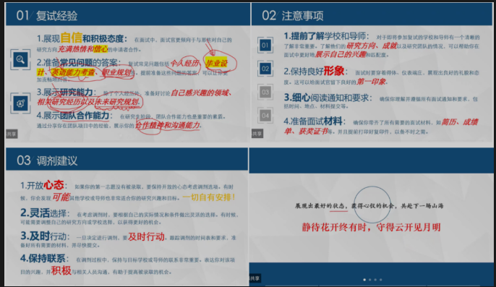Select the numbered 01 box icon

[265, 46]
